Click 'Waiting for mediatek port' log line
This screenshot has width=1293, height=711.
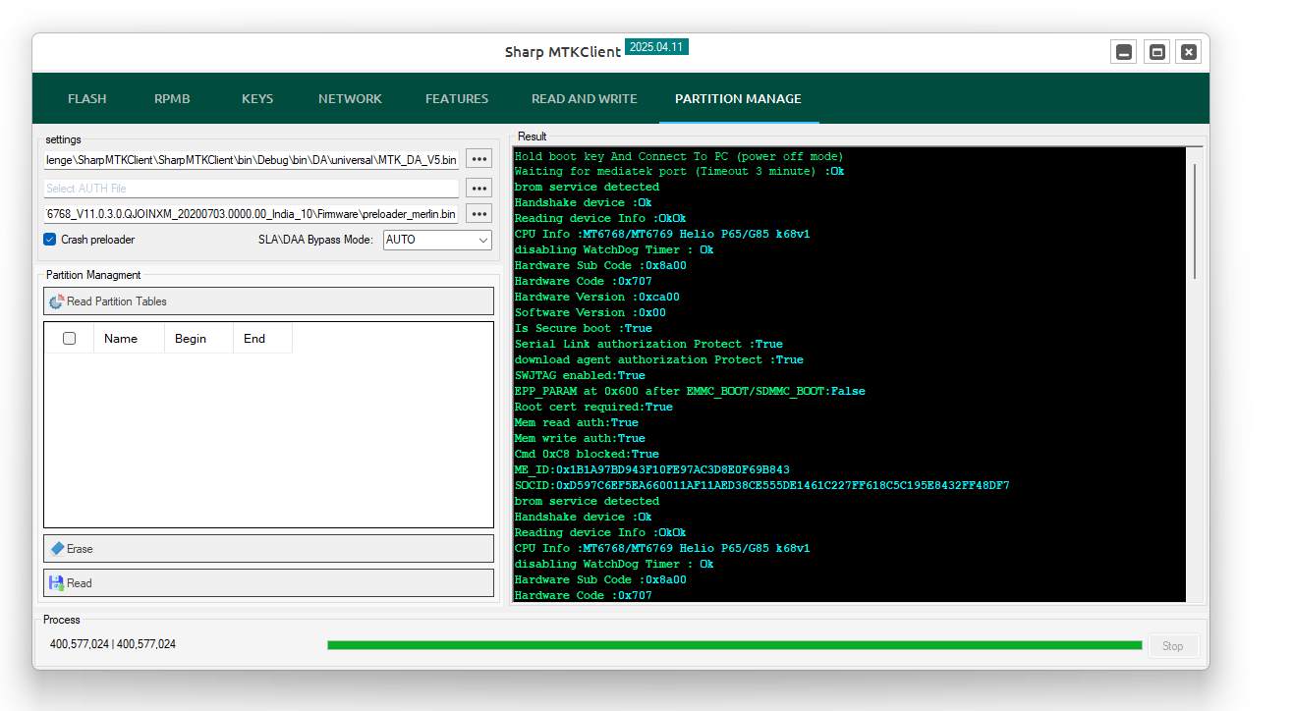click(680, 171)
